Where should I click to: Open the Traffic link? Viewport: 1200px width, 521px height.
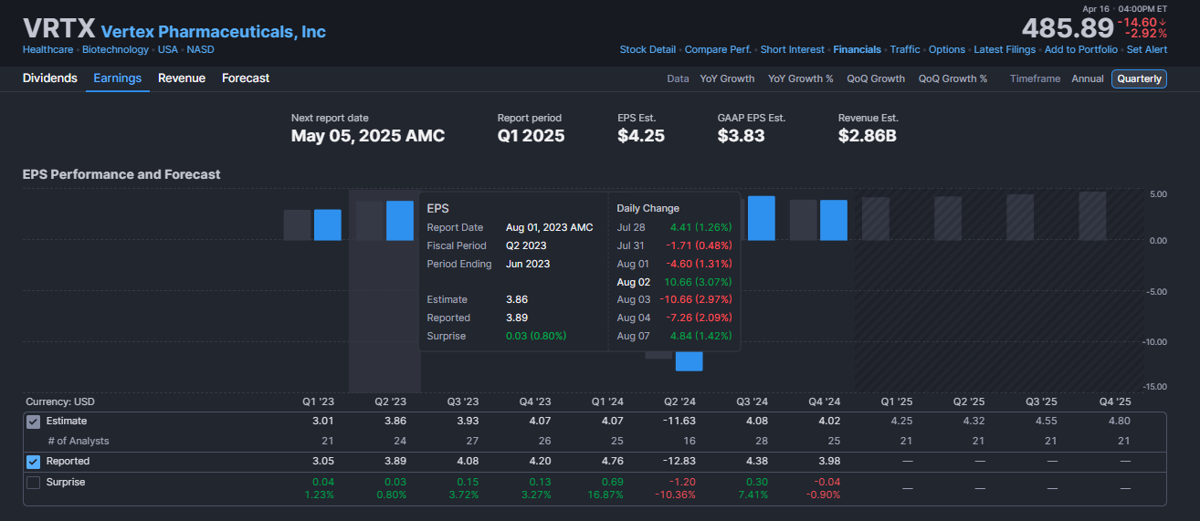click(x=905, y=50)
